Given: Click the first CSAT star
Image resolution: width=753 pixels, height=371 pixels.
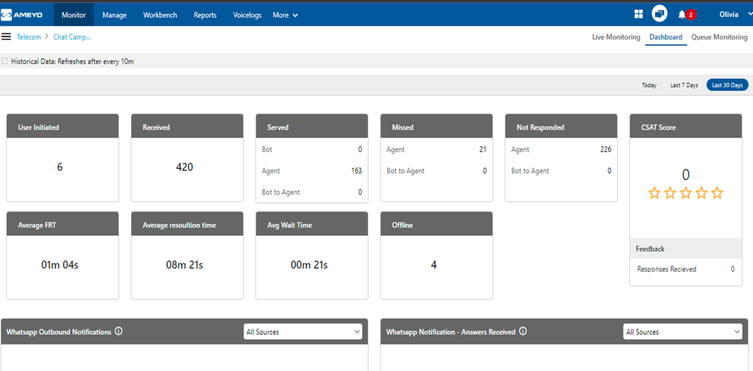Looking at the screenshot, I should (654, 193).
